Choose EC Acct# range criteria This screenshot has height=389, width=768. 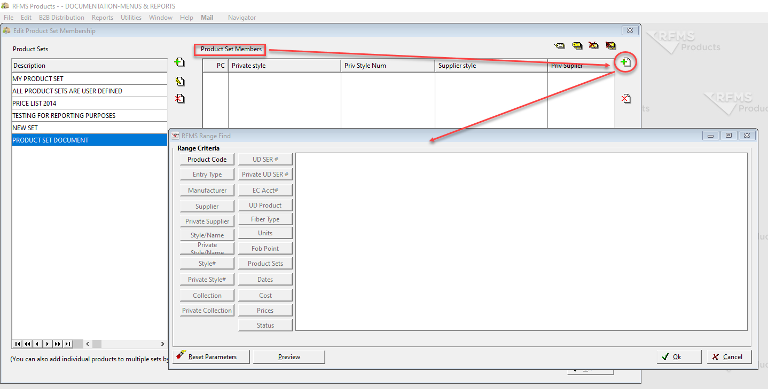265,190
